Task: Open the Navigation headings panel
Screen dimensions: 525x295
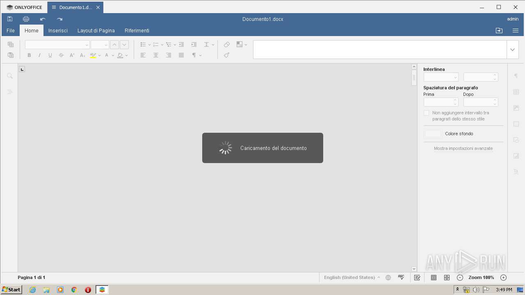Action: (10, 92)
